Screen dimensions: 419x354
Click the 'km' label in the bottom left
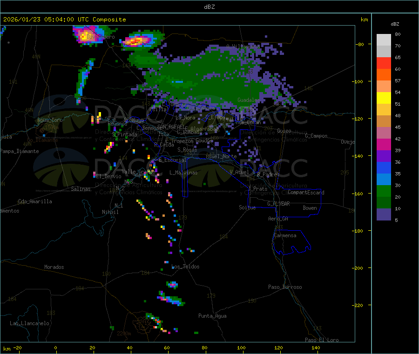coord(7,349)
